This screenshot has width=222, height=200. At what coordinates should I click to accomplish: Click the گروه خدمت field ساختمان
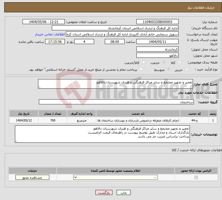point(116,102)
